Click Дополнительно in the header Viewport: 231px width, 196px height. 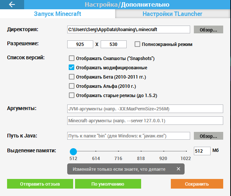[145, 4]
